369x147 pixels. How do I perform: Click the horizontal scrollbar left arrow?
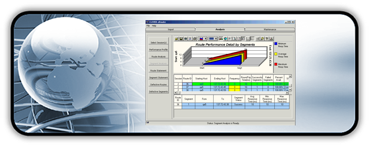tap(175, 92)
